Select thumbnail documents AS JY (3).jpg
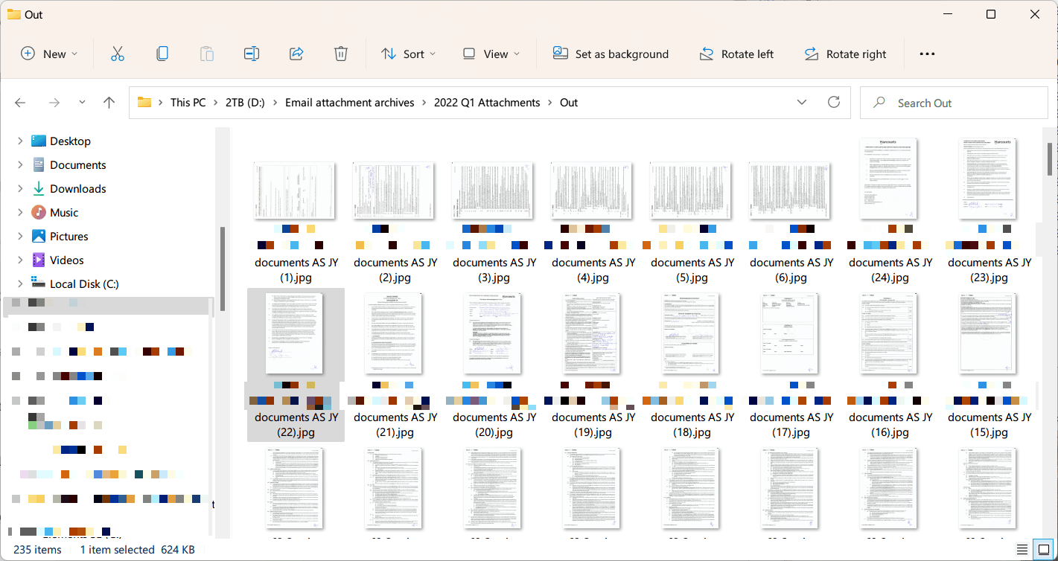This screenshot has width=1058, height=561. click(x=493, y=190)
